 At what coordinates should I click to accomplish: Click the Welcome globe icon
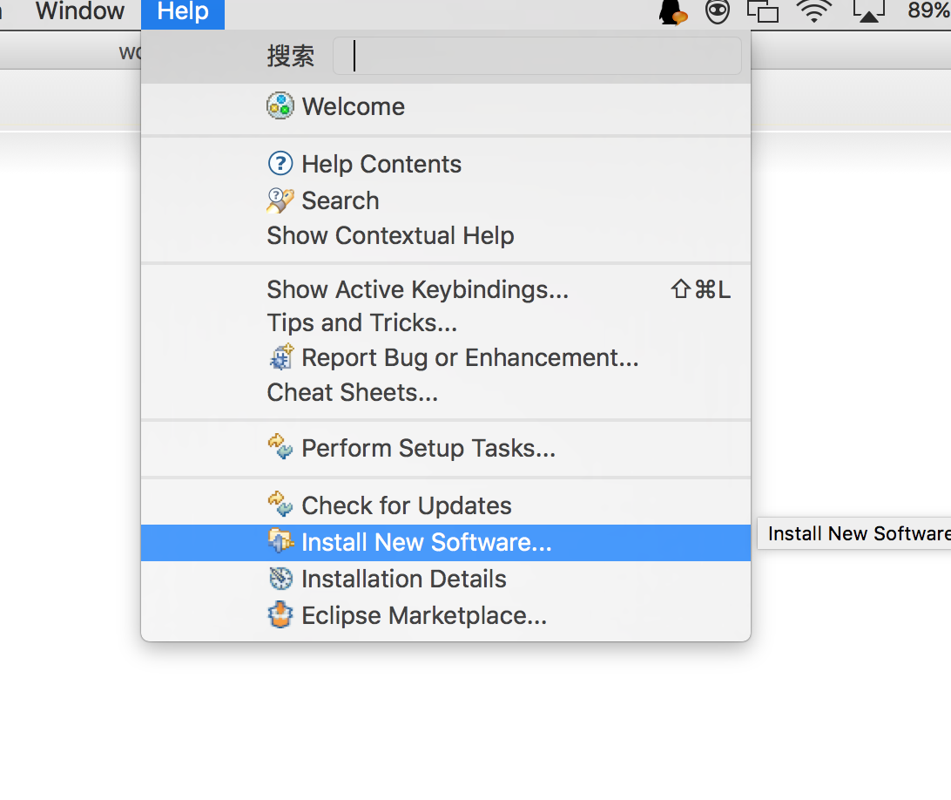point(280,106)
